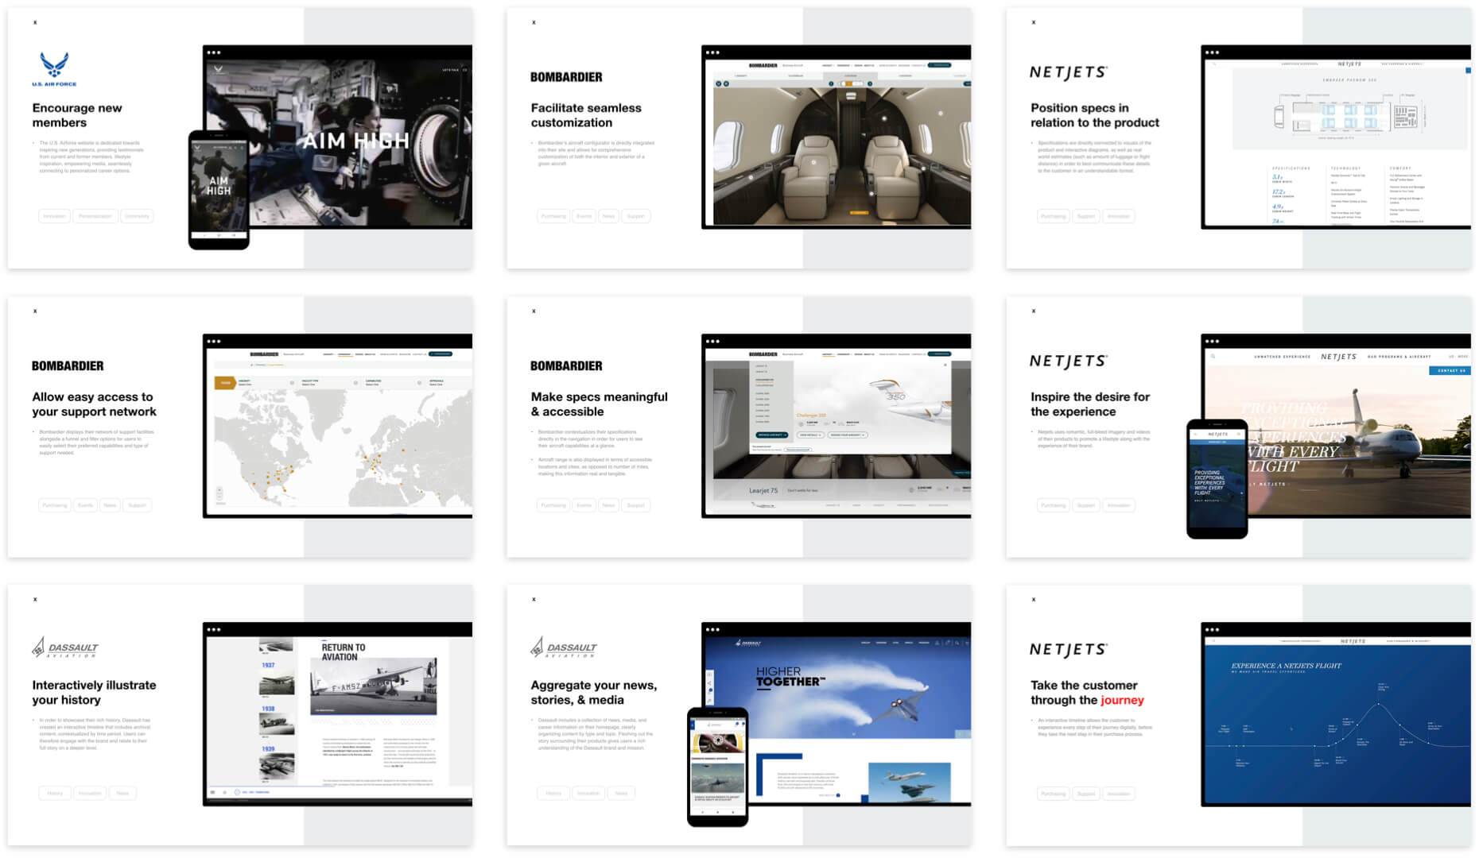This screenshot has height=858, width=1479.
Task: Open the NetJets mobile phone screenshot
Action: tap(1217, 479)
